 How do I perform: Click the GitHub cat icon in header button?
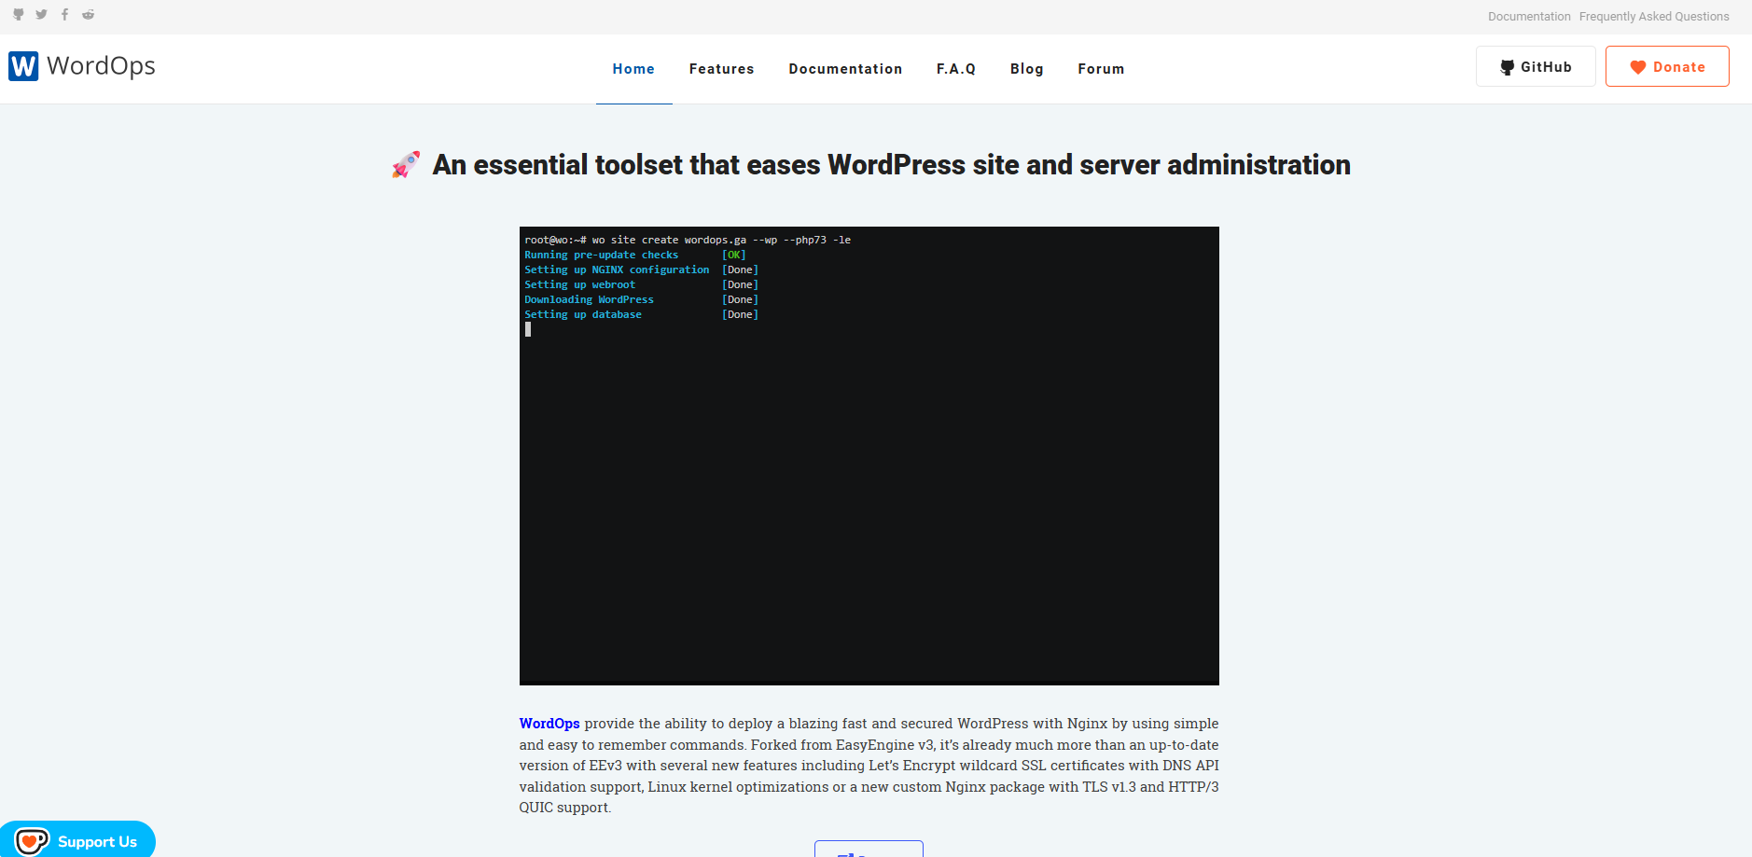coord(1507,67)
